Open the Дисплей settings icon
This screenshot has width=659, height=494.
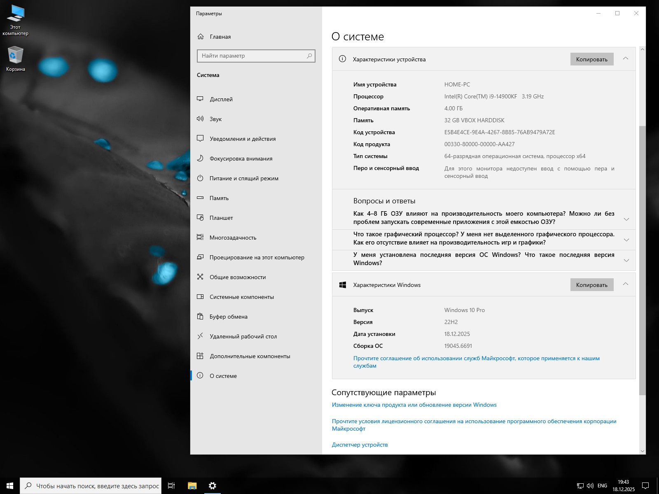pos(201,99)
